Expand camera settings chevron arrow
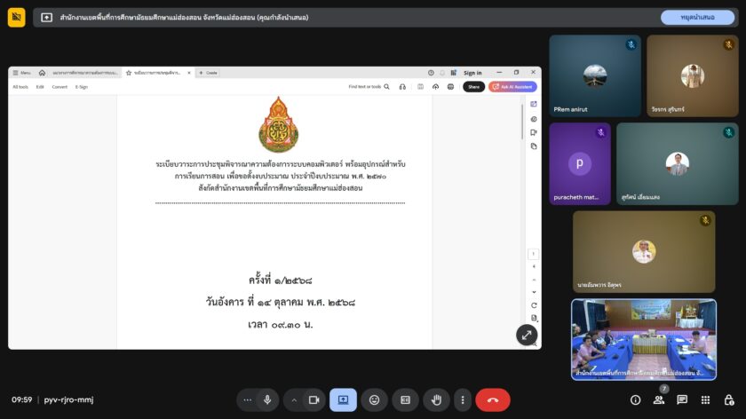The image size is (746, 419). point(294,400)
